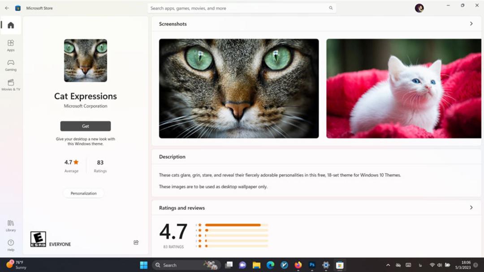Open Settings gear from taskbar
The width and height of the screenshot is (484, 272).
tap(326, 265)
